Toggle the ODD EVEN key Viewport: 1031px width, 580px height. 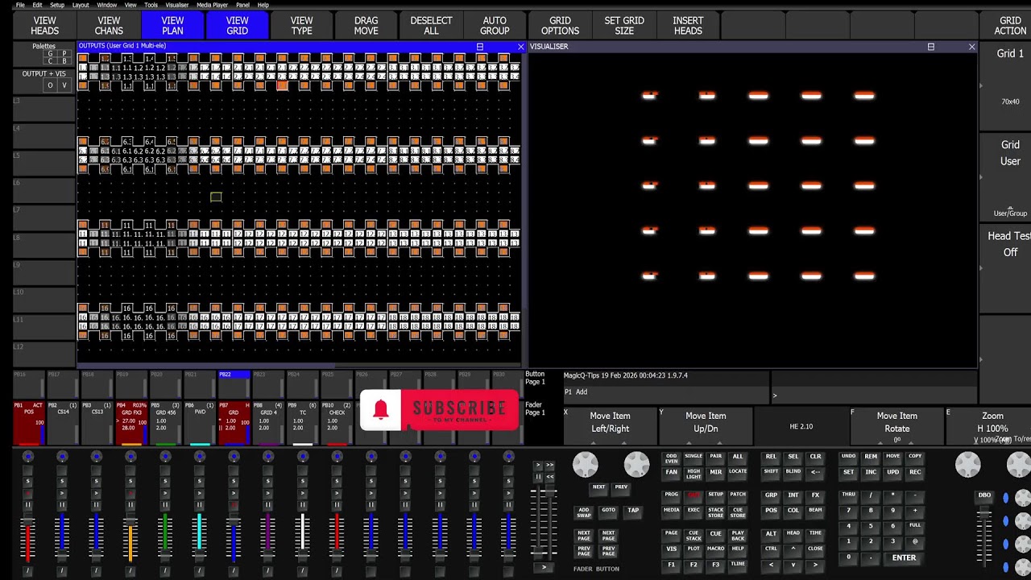coord(671,458)
